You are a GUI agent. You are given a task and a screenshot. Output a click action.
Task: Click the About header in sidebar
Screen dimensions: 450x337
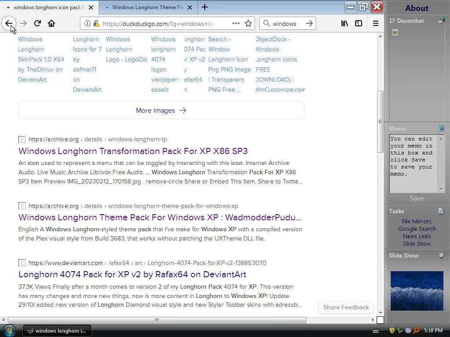tap(417, 8)
